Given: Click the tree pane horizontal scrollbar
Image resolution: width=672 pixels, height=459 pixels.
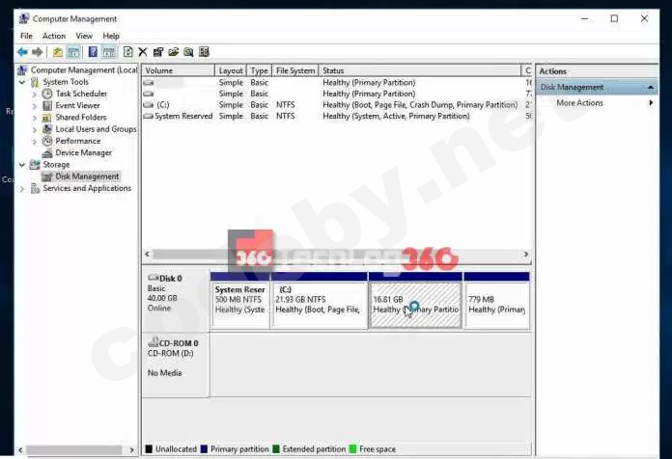Looking at the screenshot, I should tap(74, 450).
